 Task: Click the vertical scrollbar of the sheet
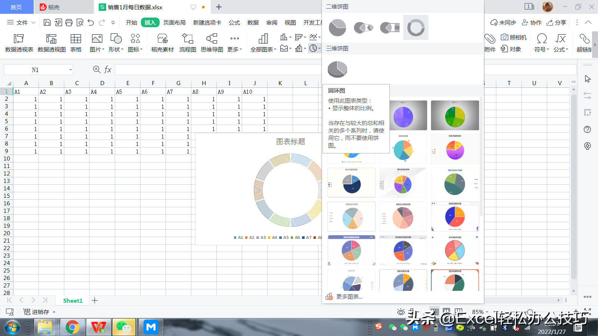pos(574,187)
